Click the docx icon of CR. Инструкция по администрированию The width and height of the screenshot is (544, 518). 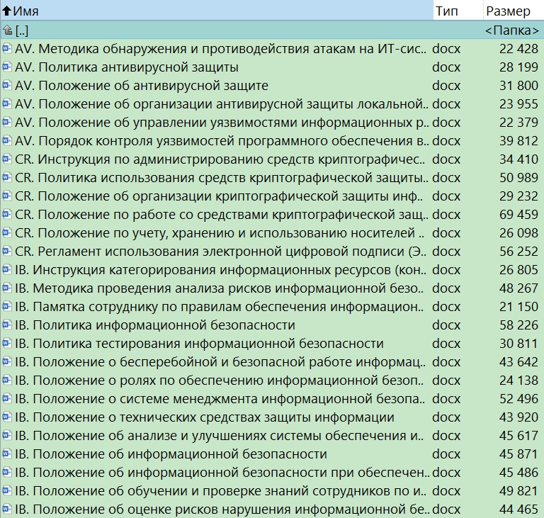[x=7, y=159]
